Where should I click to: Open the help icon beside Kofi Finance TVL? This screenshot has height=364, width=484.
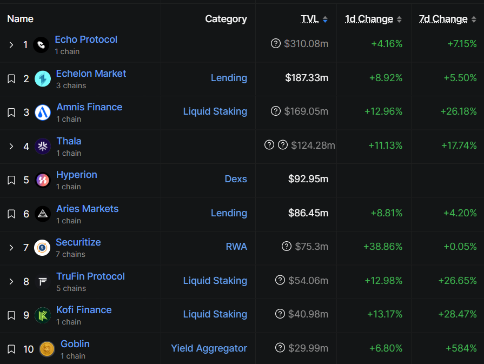(280, 314)
